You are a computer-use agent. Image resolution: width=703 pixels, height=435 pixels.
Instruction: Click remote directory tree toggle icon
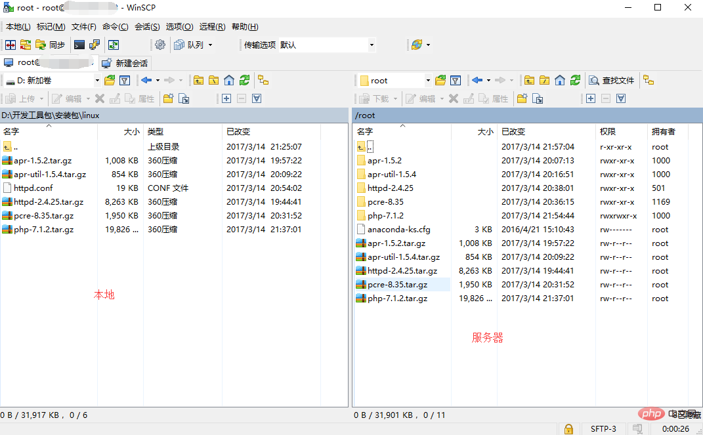(649, 80)
